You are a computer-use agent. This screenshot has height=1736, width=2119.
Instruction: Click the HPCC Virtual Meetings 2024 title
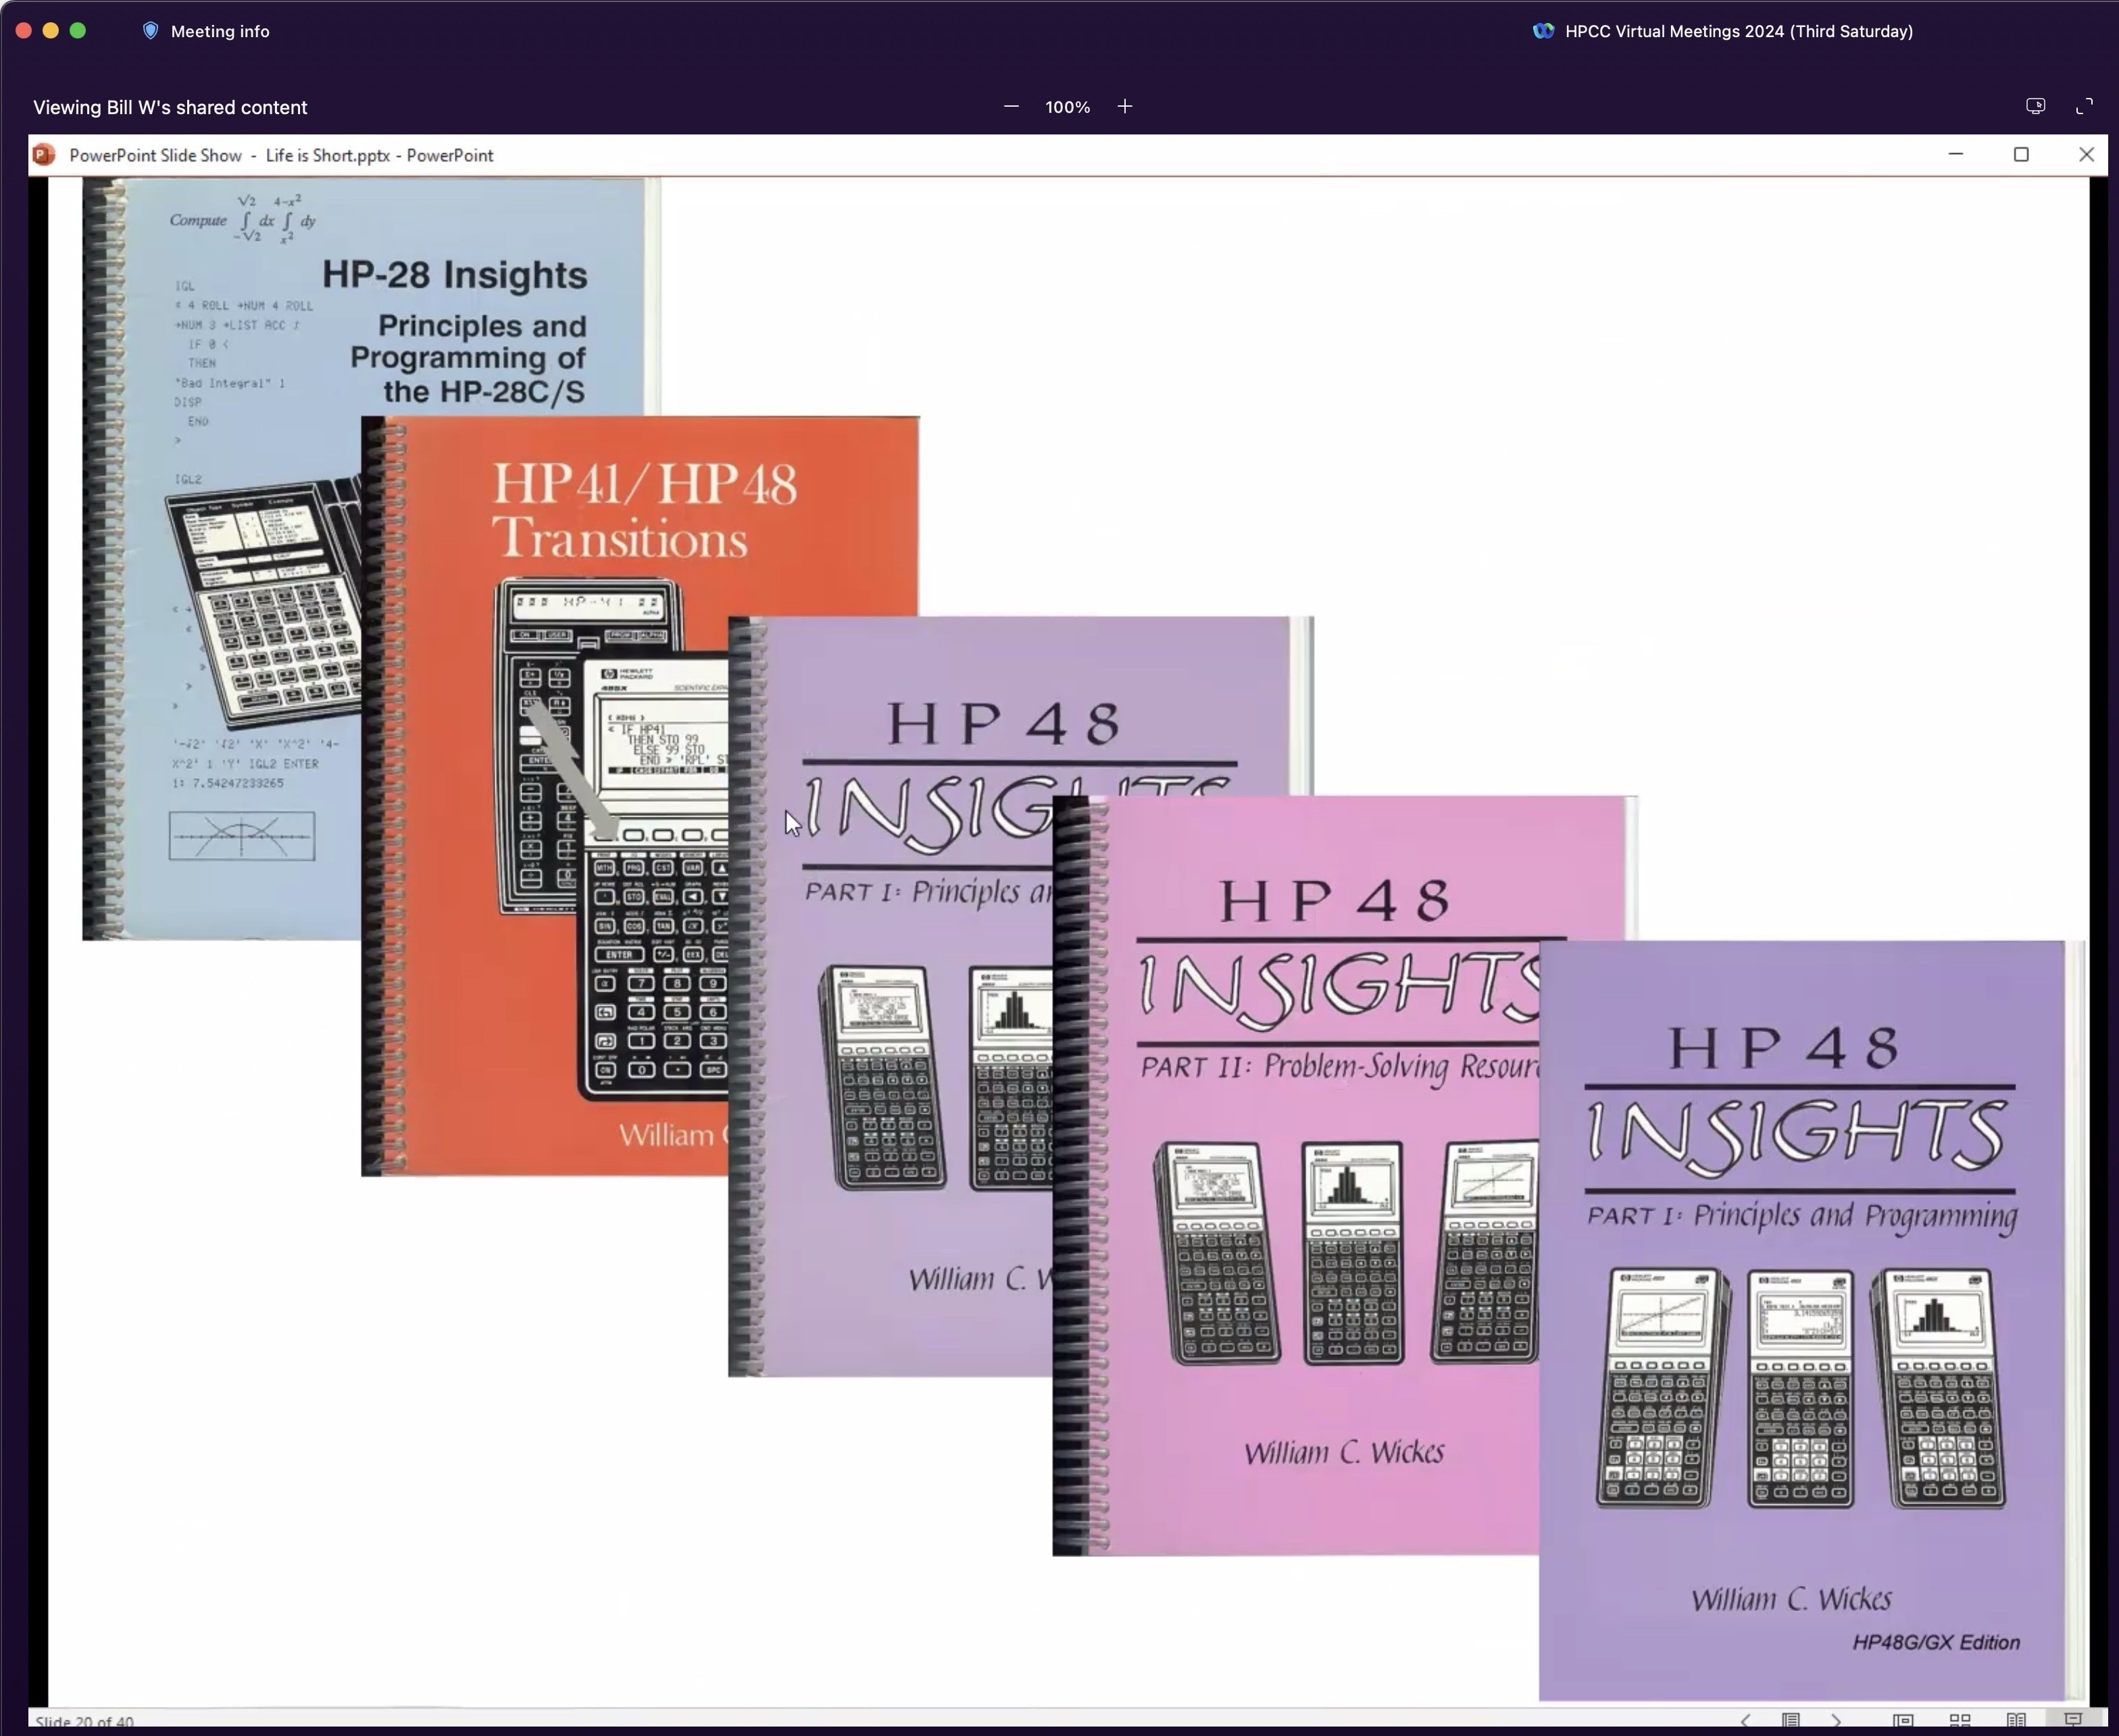coord(1739,31)
